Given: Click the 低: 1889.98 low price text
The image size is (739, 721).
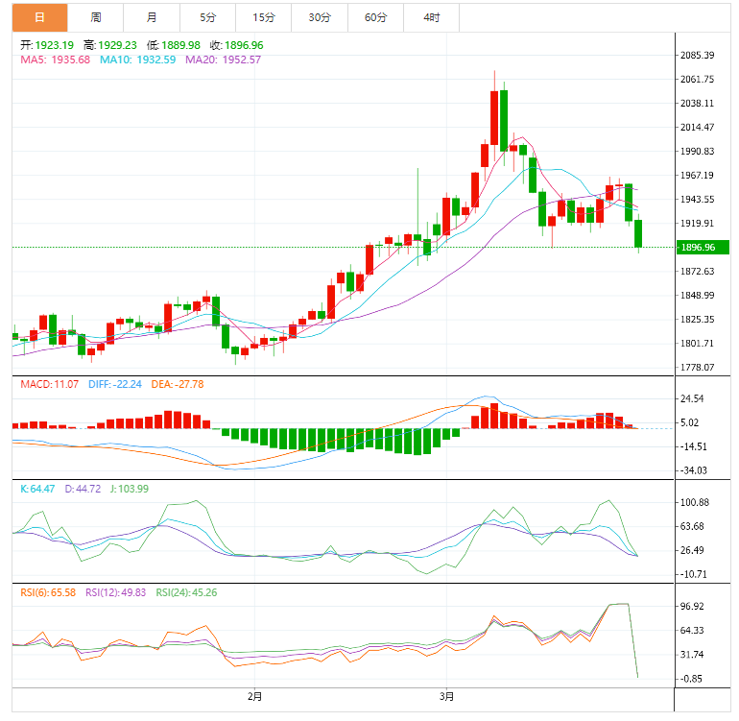Looking at the screenshot, I should (x=174, y=45).
